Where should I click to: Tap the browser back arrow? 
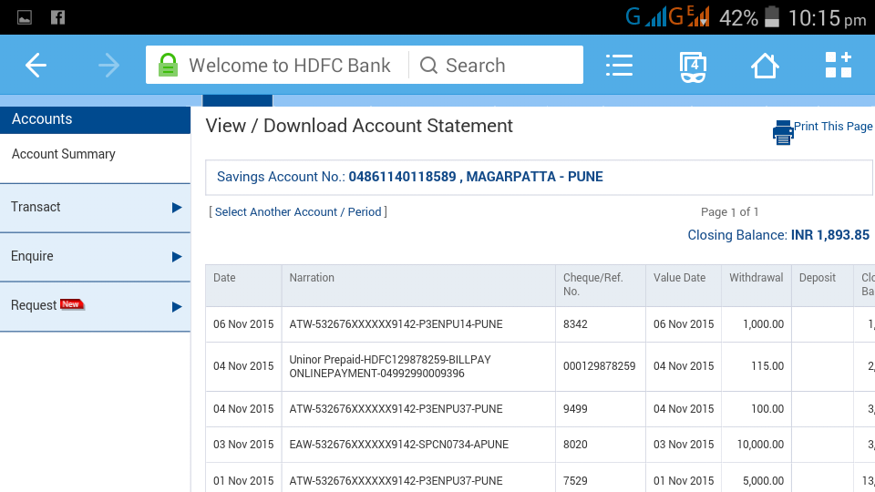click(x=36, y=66)
